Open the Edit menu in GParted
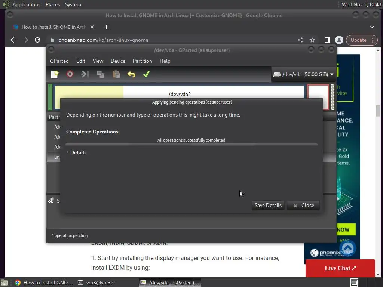The width and height of the screenshot is (383, 287). click(81, 61)
